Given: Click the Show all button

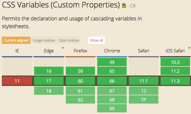Looking at the screenshot, I should 96,40.
